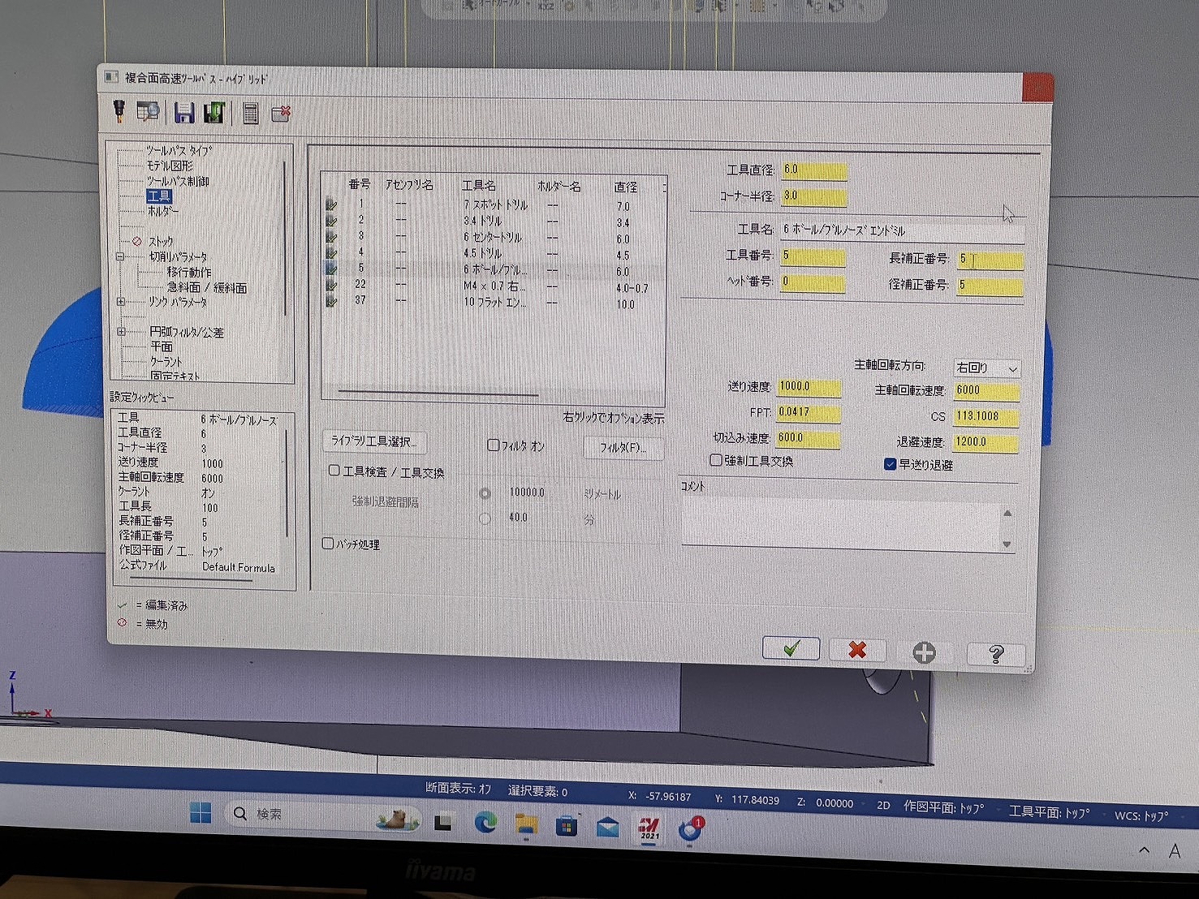Select モデル図形 in the tree

click(x=170, y=165)
